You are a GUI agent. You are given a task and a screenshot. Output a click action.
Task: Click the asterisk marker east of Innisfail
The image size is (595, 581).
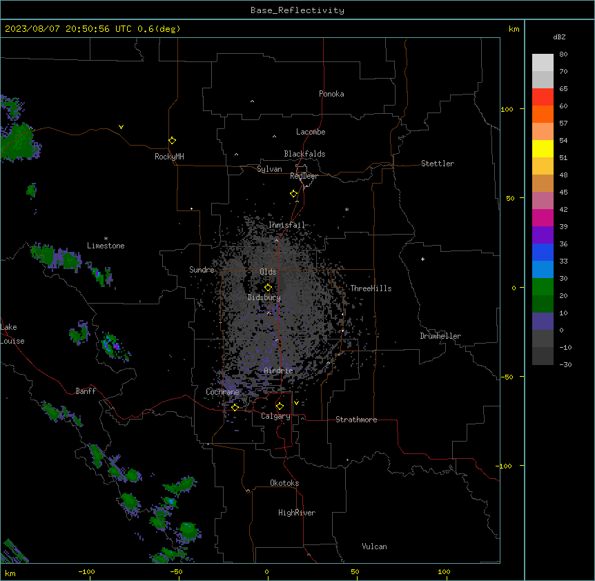(347, 209)
